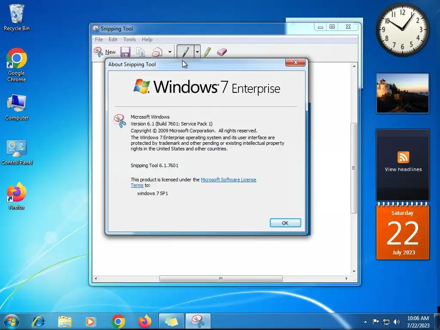Viewport: 440px width, 330px height.
Task: Show hidden tray icons arrow
Action: [x=365, y=322]
